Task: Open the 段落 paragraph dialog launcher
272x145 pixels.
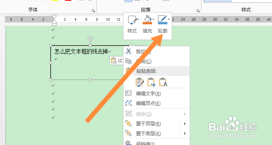Action: point(198,11)
